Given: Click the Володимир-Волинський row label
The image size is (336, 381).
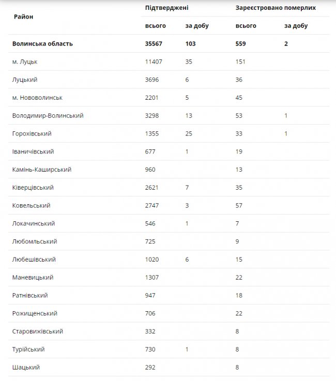Looking at the screenshot, I should 48,116.
